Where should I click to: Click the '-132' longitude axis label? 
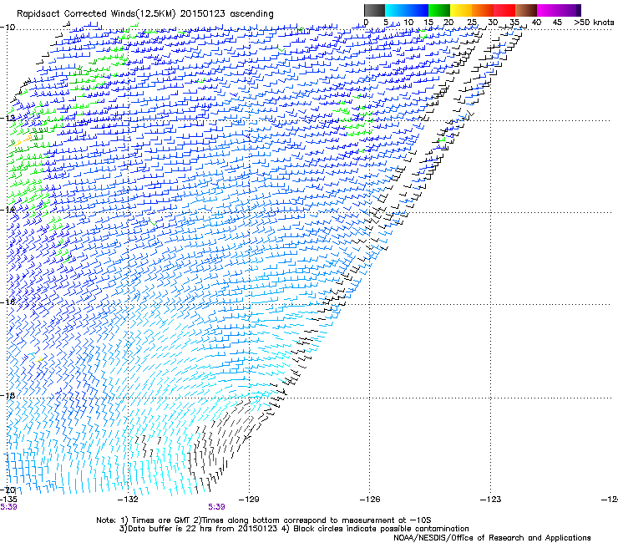click(x=129, y=500)
